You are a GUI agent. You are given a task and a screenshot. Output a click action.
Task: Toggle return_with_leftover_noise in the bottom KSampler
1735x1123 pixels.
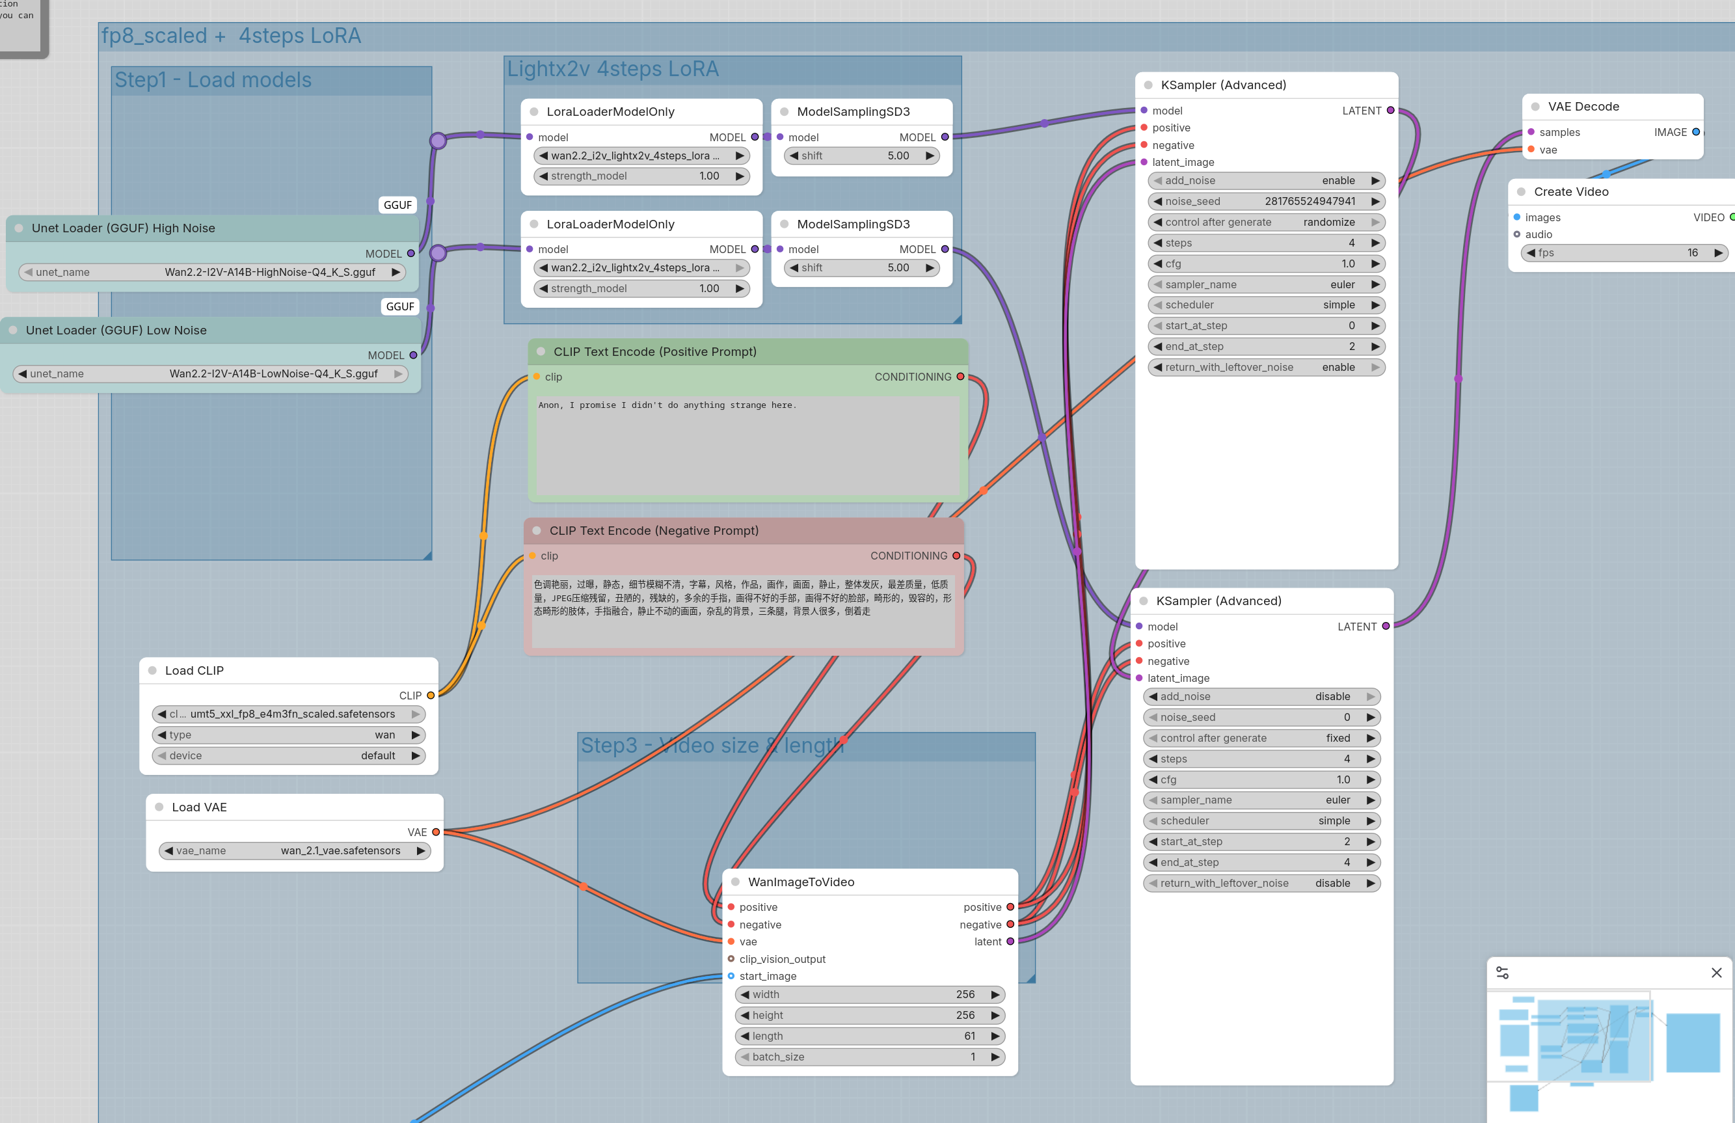click(x=1261, y=883)
